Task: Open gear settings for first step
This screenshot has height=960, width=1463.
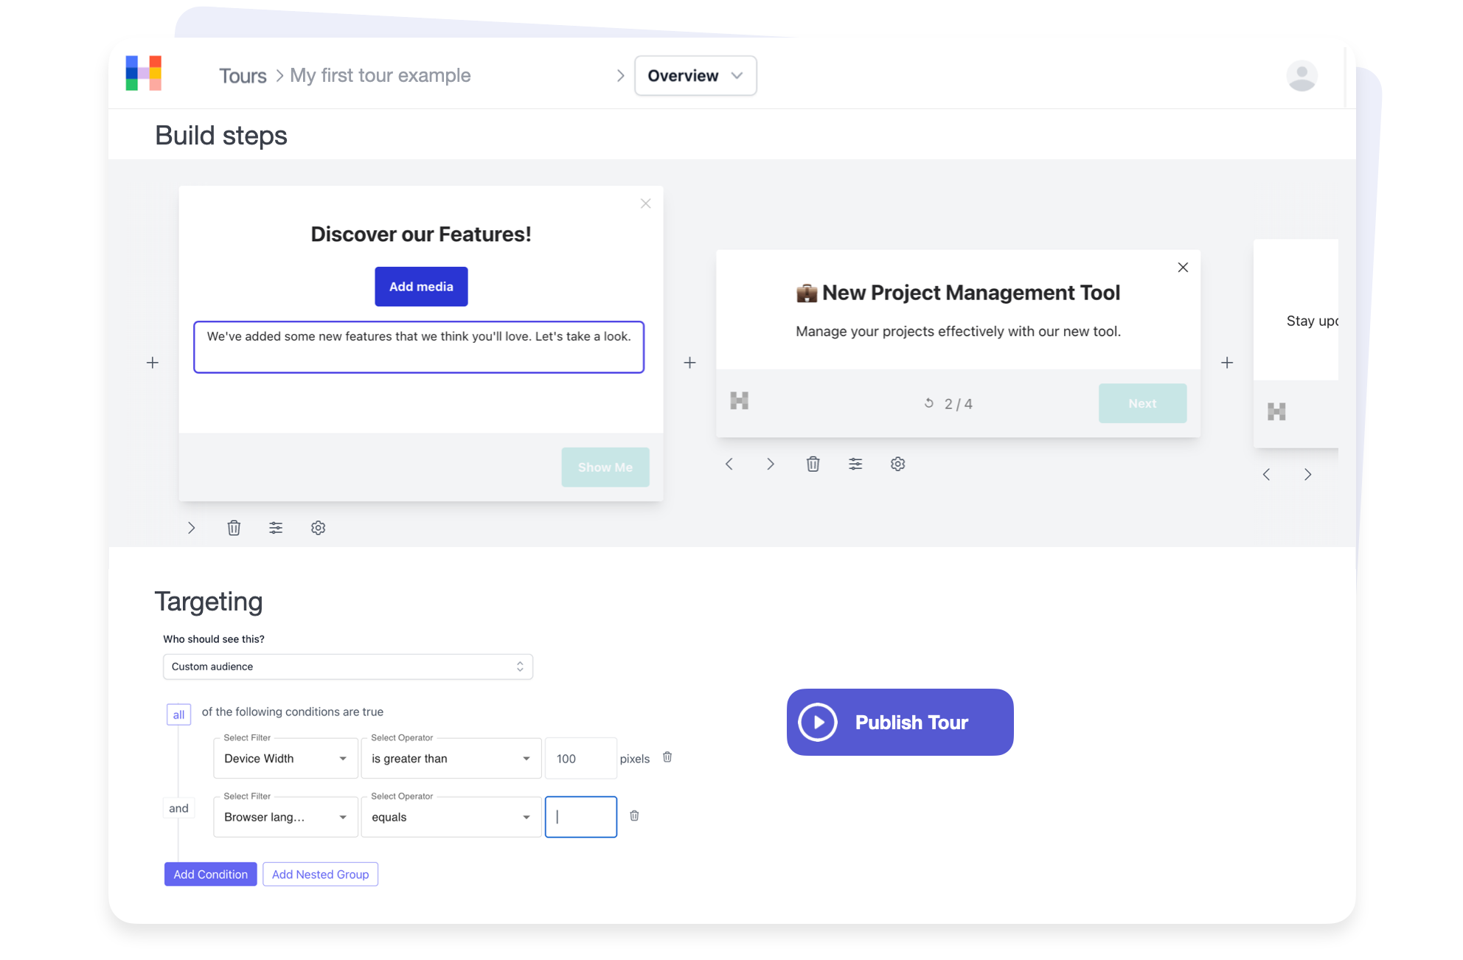Action: [x=318, y=528]
